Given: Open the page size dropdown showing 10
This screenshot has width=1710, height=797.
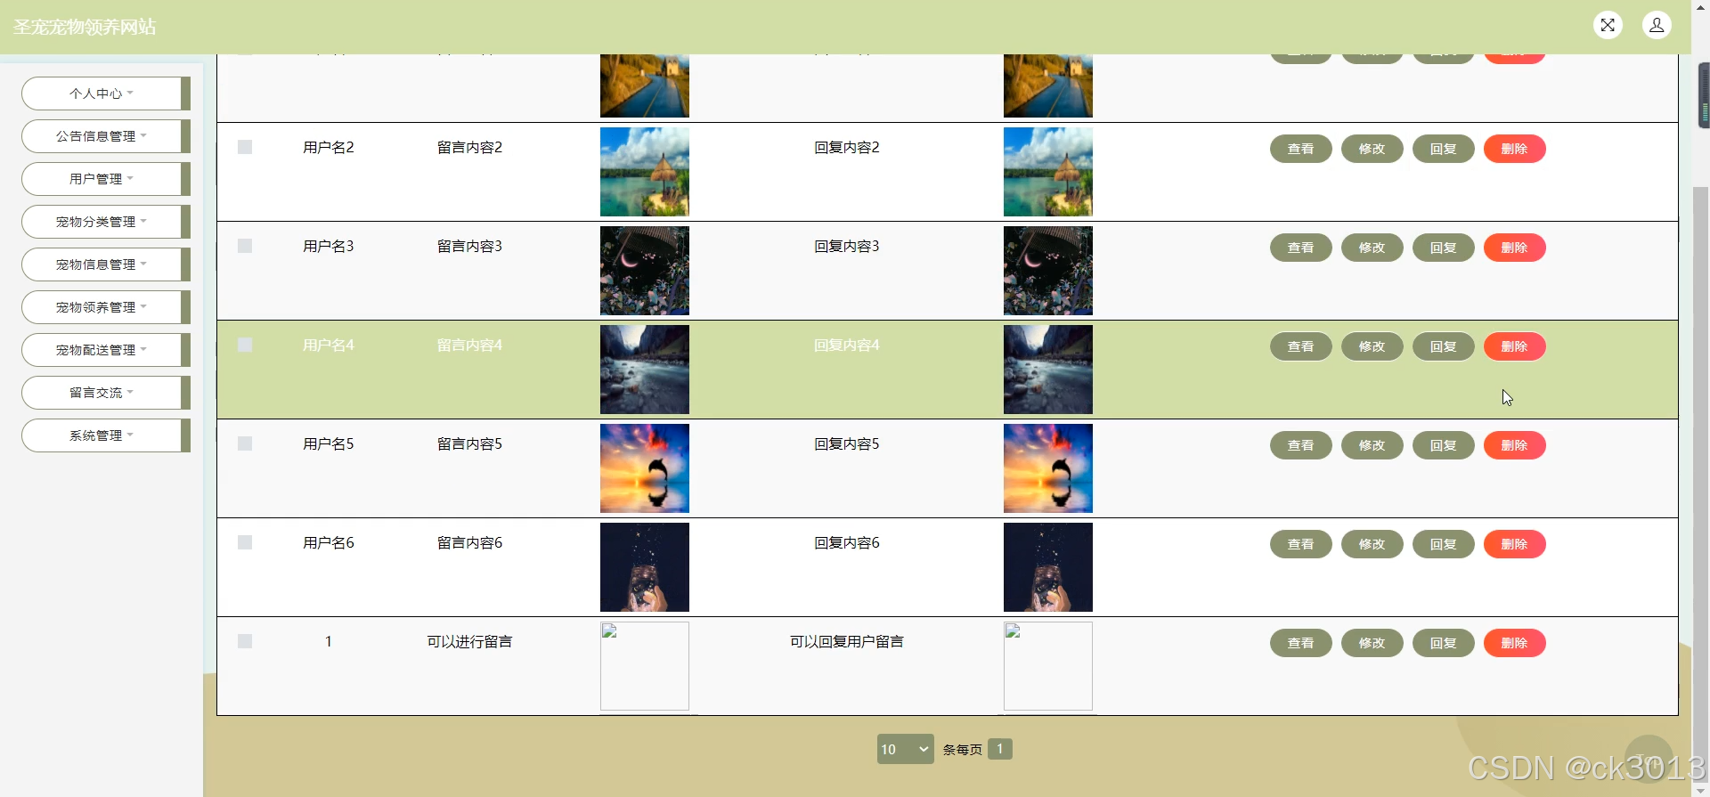Looking at the screenshot, I should [905, 749].
